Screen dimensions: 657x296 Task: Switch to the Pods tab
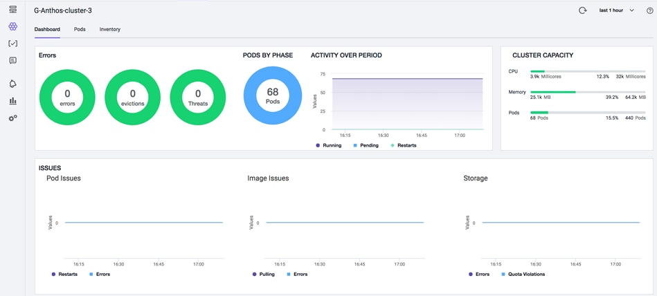click(80, 29)
